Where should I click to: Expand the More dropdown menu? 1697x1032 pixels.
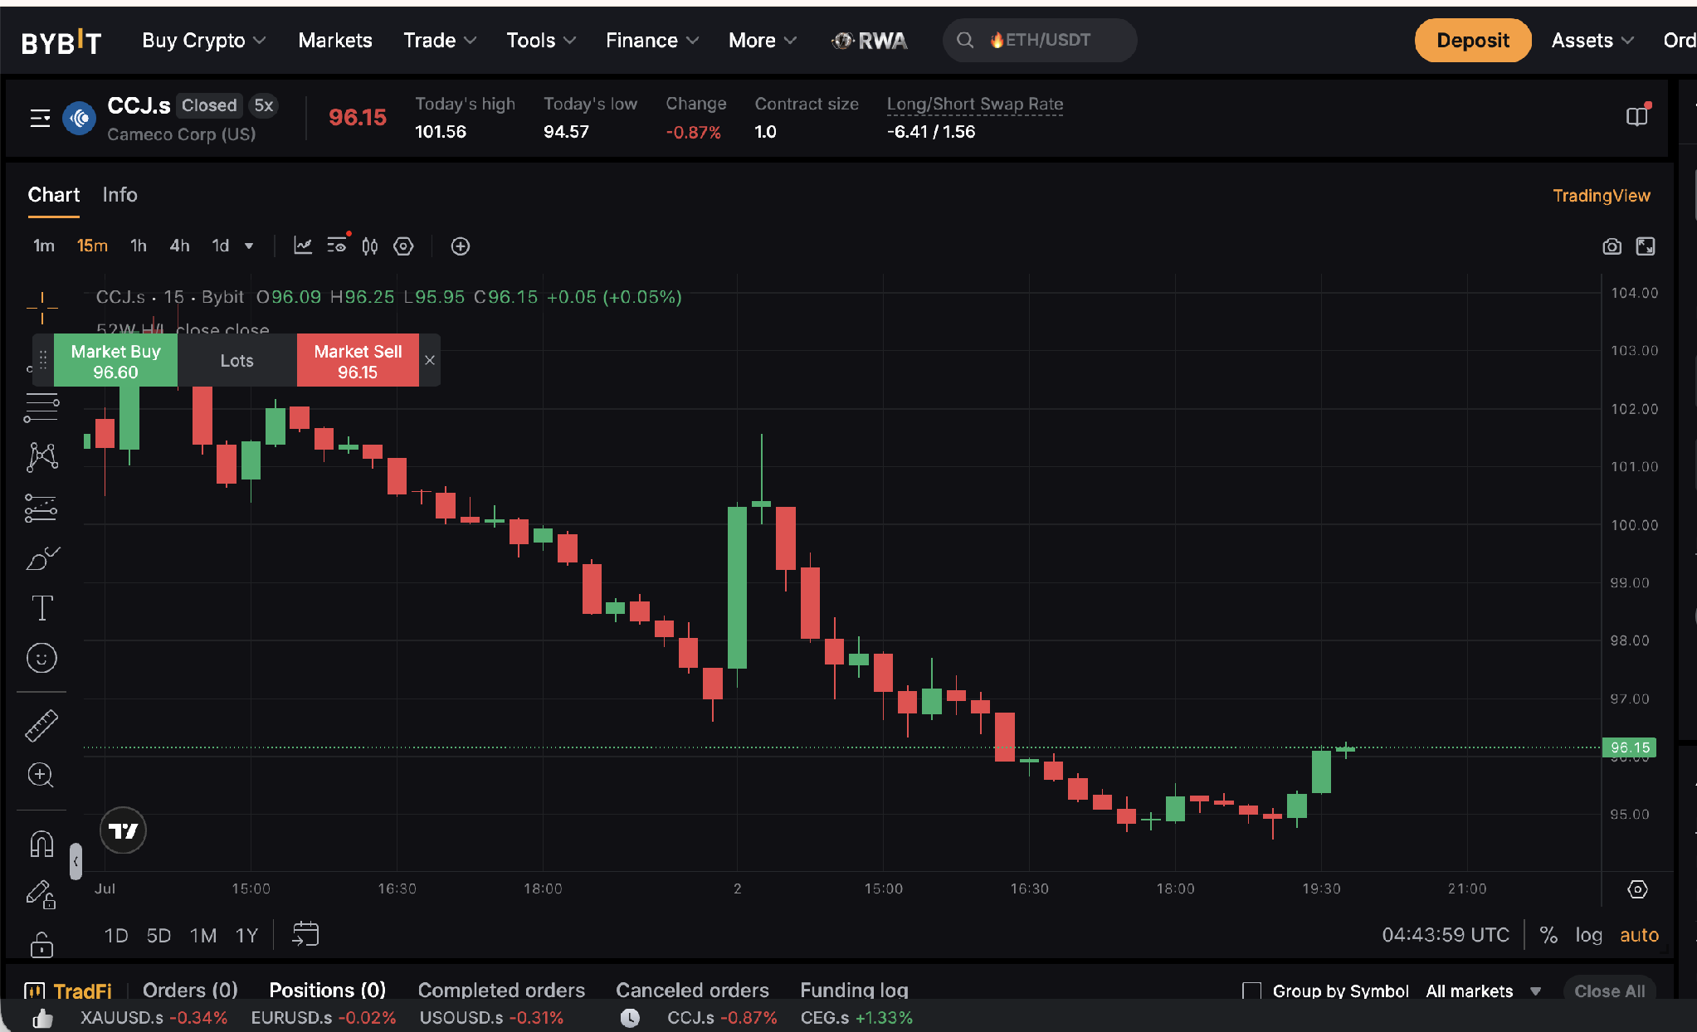point(763,41)
